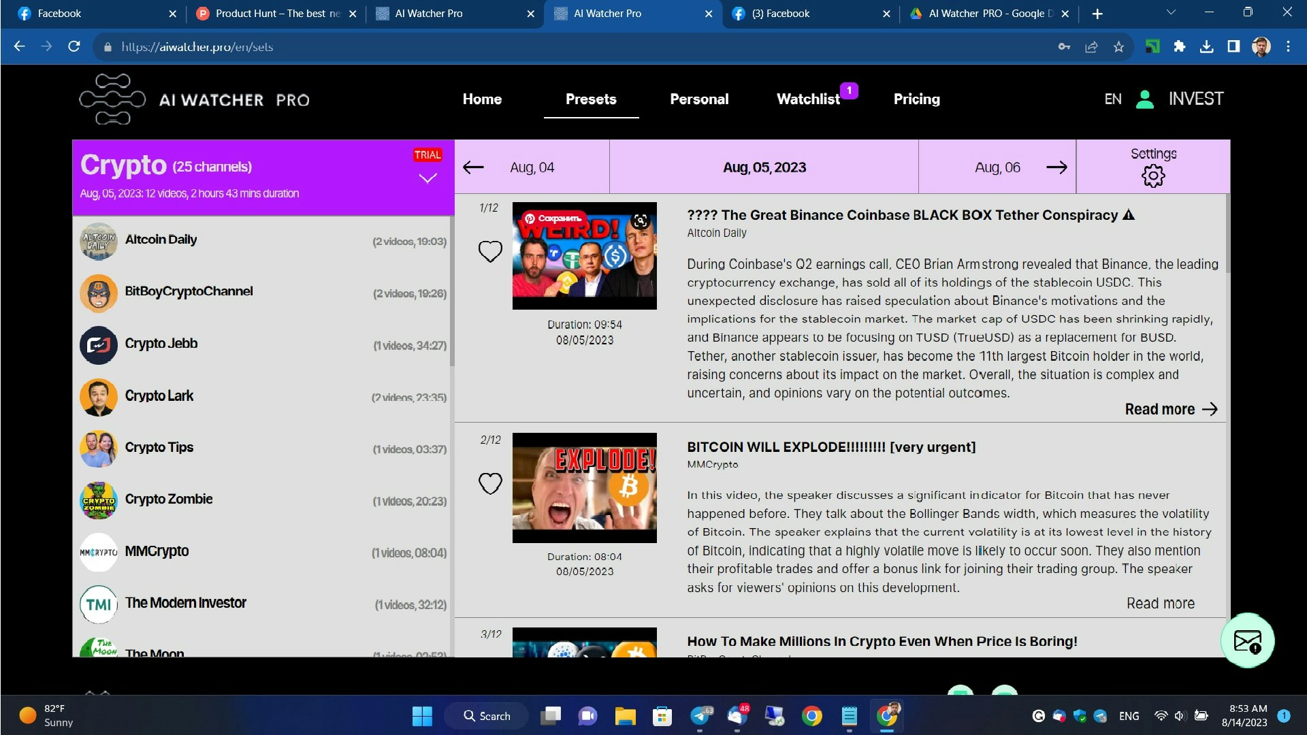Click the left arrow to Aug, 04

(473, 167)
